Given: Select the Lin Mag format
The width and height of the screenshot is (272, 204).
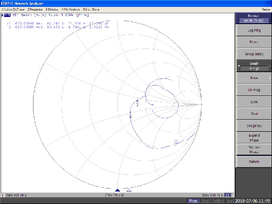Looking at the screenshot, I should pyautogui.click(x=254, y=90).
